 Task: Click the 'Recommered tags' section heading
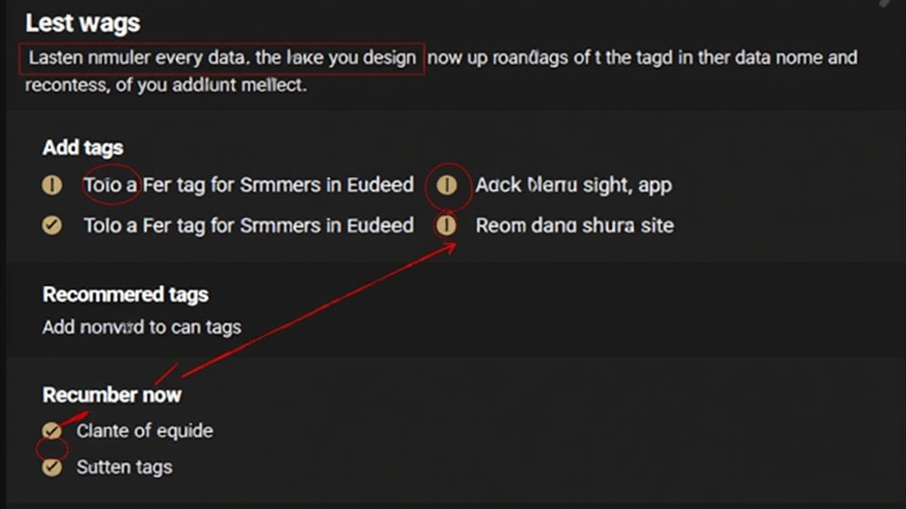tap(126, 294)
